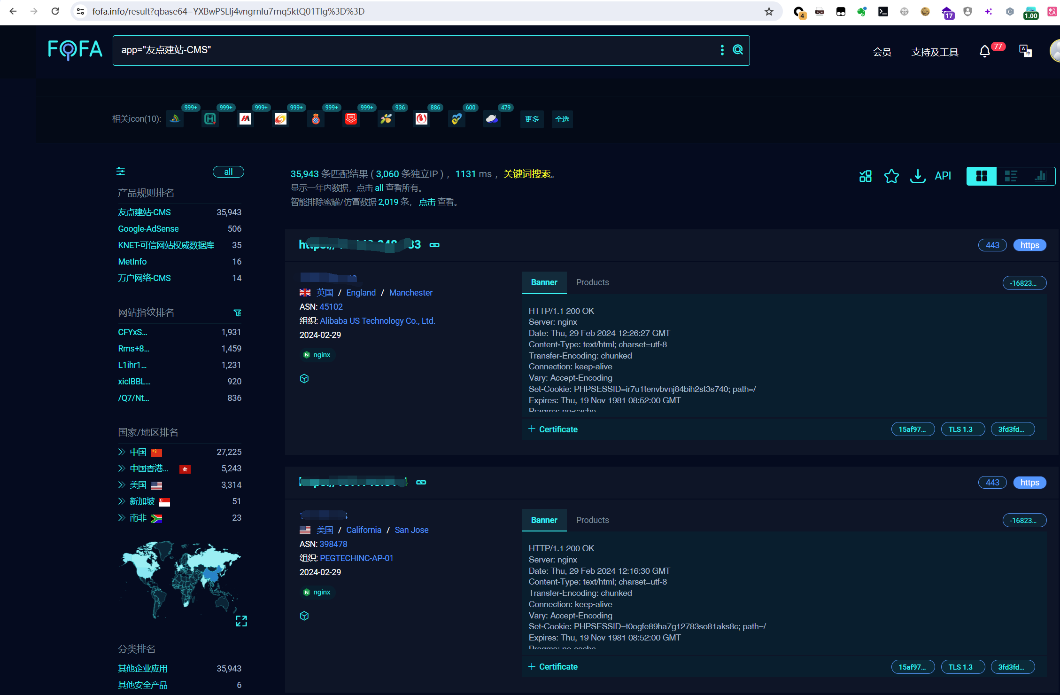Select the related icon with 936 badge
Image resolution: width=1060 pixels, height=695 pixels.
pos(386,119)
